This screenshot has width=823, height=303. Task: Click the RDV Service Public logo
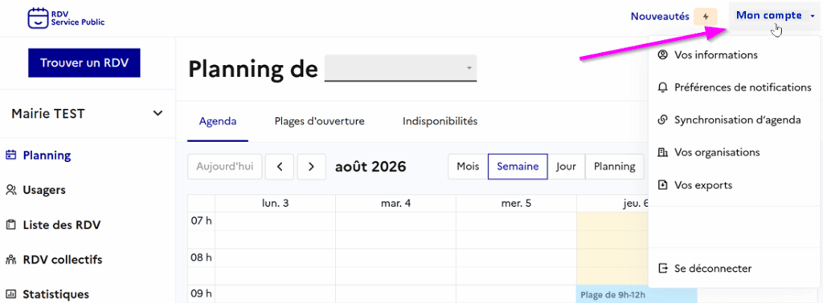click(x=66, y=18)
